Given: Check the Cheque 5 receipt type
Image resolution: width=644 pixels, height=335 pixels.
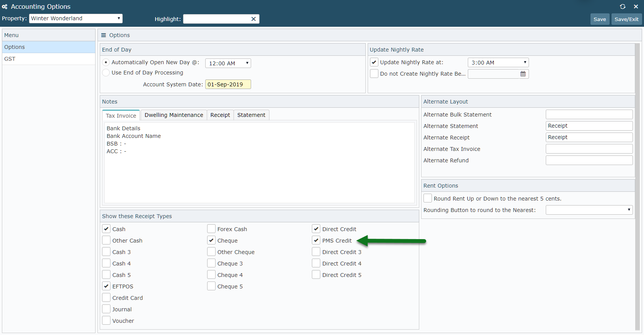Looking at the screenshot, I should coord(211,286).
